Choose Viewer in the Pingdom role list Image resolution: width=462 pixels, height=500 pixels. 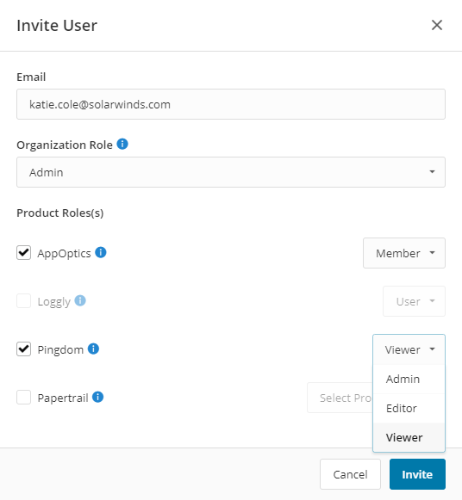click(x=409, y=437)
